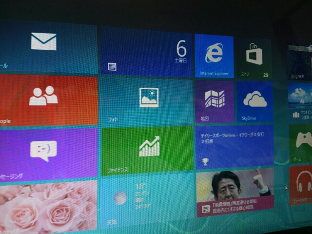
Task: Open the Weather (天気) tile
Action: (147, 201)
